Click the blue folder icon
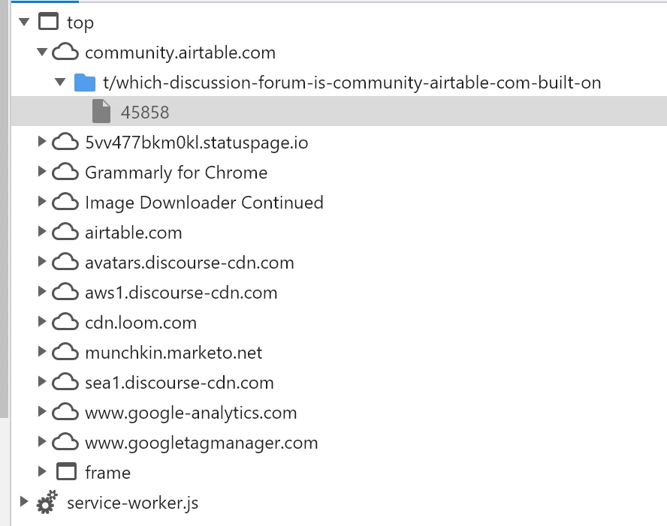Image resolution: width=667 pixels, height=526 pixels. [x=85, y=83]
